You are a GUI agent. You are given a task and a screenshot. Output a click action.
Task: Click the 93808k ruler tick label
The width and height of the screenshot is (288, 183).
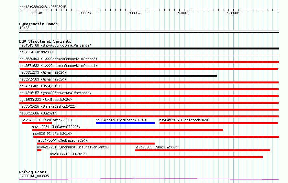click(x=233, y=13)
